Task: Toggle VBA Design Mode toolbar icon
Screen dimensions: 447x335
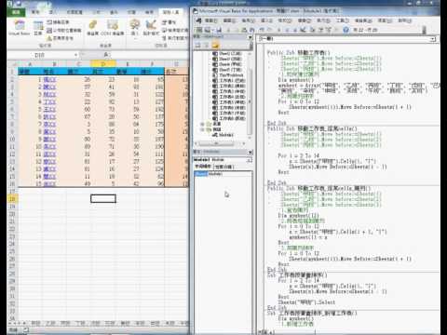Action: pos(304,30)
